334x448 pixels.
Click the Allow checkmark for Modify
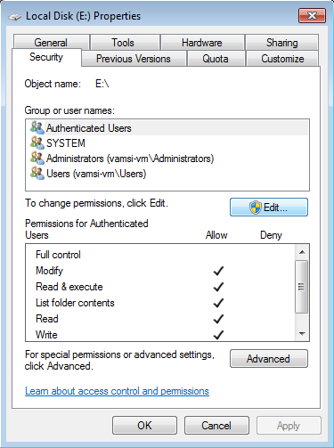tap(218, 271)
